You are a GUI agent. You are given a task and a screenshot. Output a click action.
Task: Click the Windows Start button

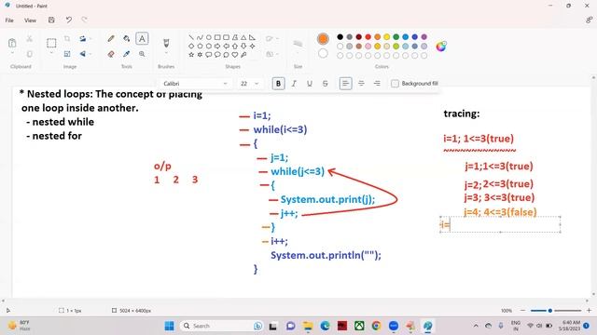point(169,326)
